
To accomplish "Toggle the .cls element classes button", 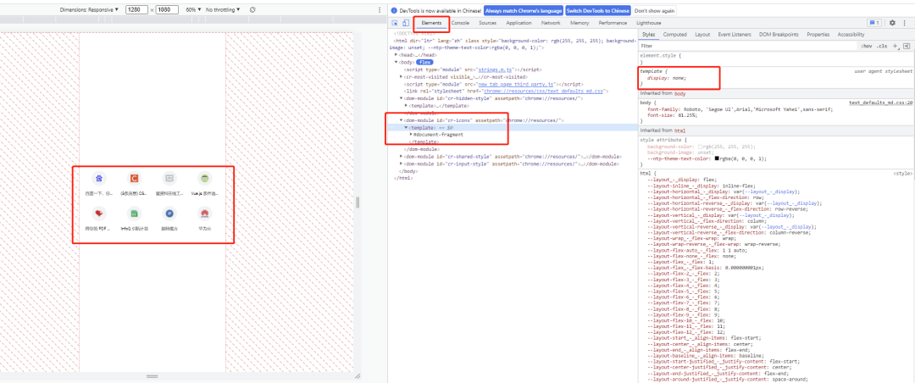I will click(882, 46).
